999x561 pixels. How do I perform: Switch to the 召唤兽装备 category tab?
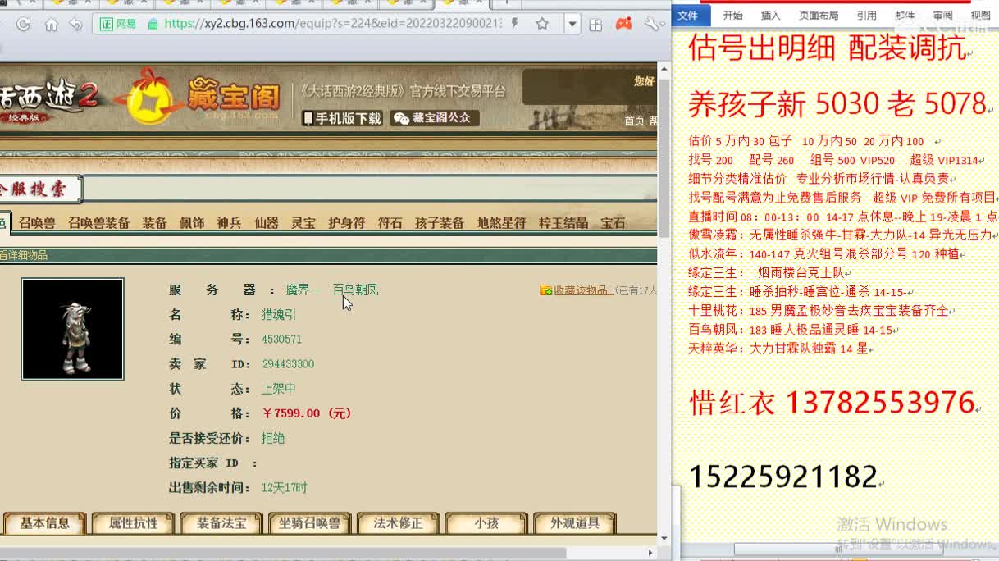point(98,222)
